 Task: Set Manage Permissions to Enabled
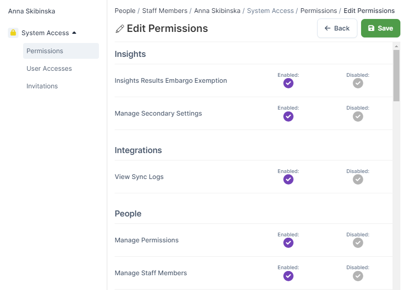click(288, 243)
